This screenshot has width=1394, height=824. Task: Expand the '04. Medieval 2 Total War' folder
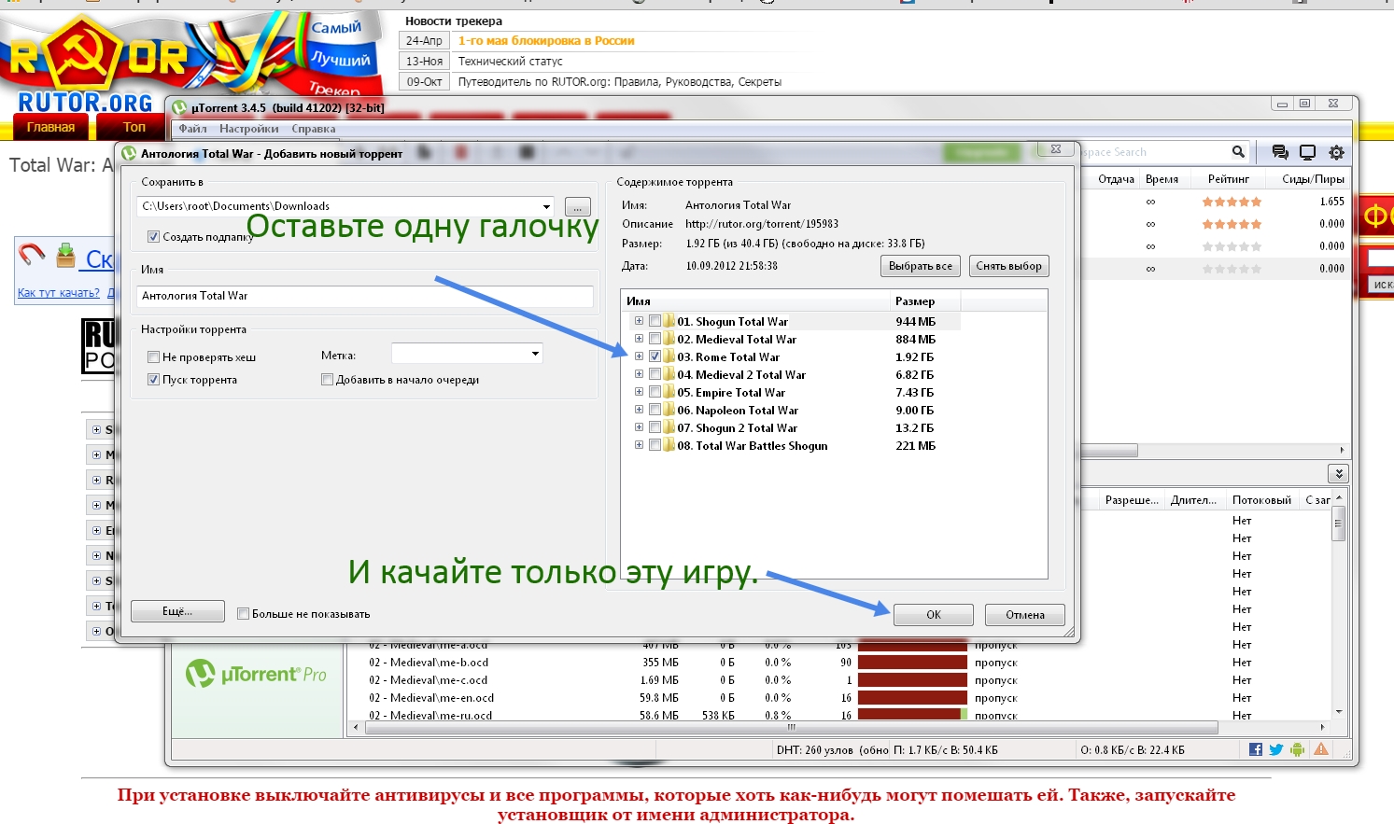[x=639, y=374]
